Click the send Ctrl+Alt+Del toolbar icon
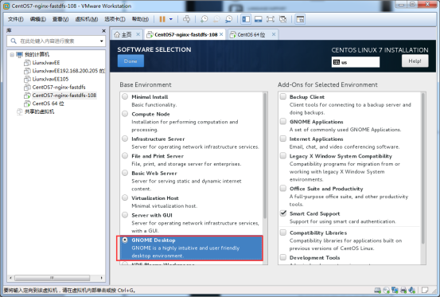The width and height of the screenshot is (440, 297). (x=187, y=19)
